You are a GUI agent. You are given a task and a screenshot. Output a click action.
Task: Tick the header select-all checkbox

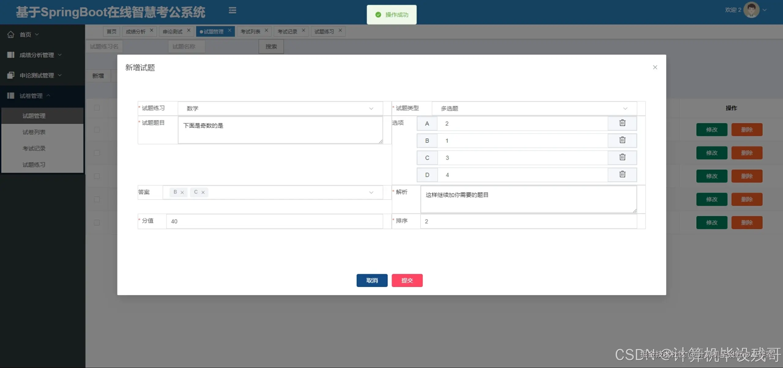[x=97, y=108]
